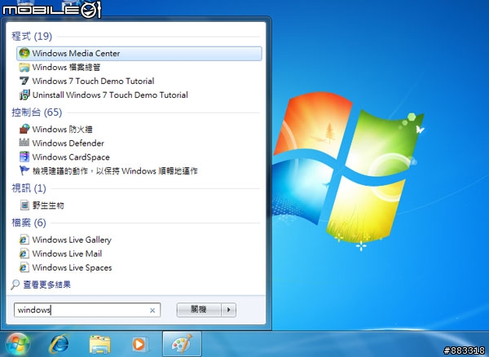The width and height of the screenshot is (489, 357).
Task: Expand the shutdown options arrow
Action: tap(228, 310)
